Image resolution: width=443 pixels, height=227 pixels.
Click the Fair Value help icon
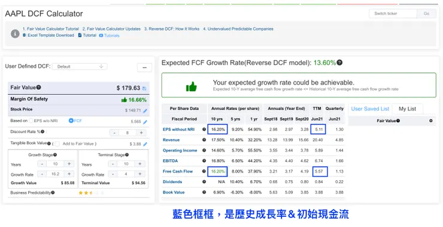point(39,87)
